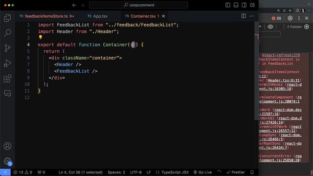Open the Customize Layout icon
The image size is (313, 176).
[x=252, y=5]
